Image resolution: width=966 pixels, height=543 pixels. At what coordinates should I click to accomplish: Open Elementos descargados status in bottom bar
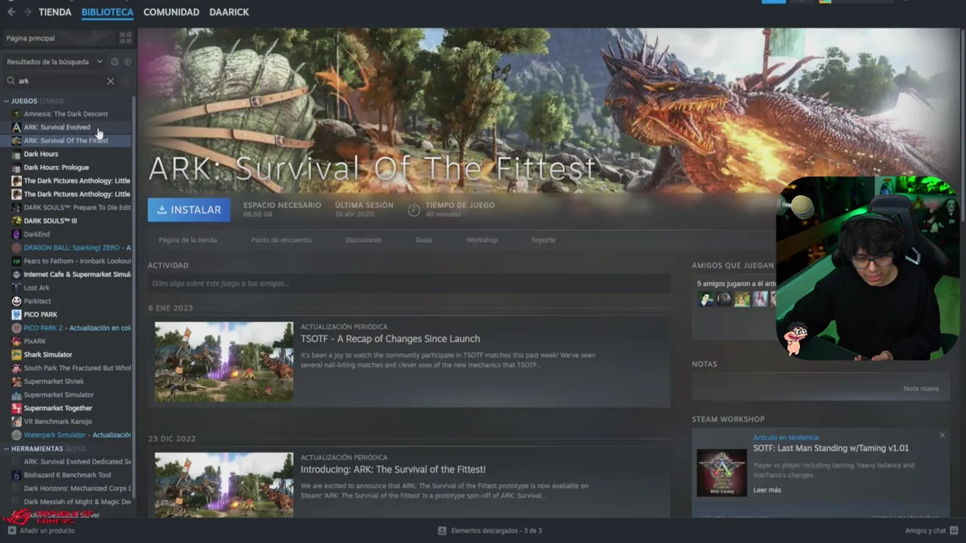pyautogui.click(x=496, y=530)
